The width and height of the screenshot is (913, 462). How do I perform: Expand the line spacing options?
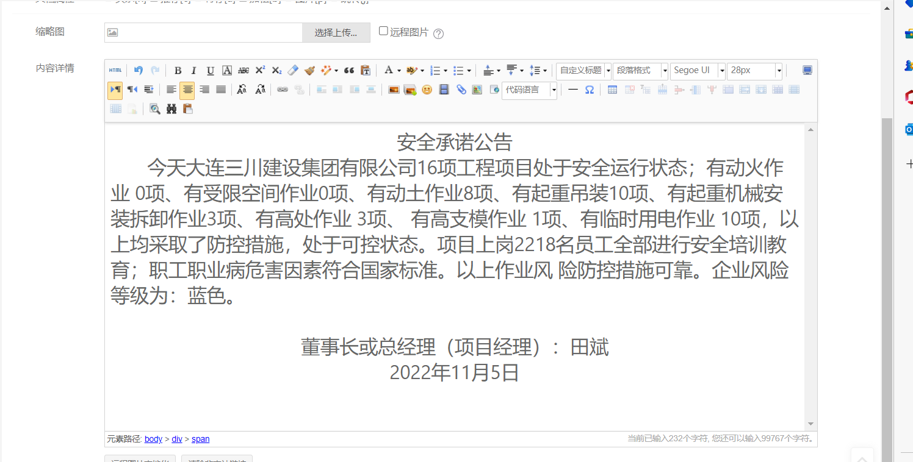click(545, 71)
